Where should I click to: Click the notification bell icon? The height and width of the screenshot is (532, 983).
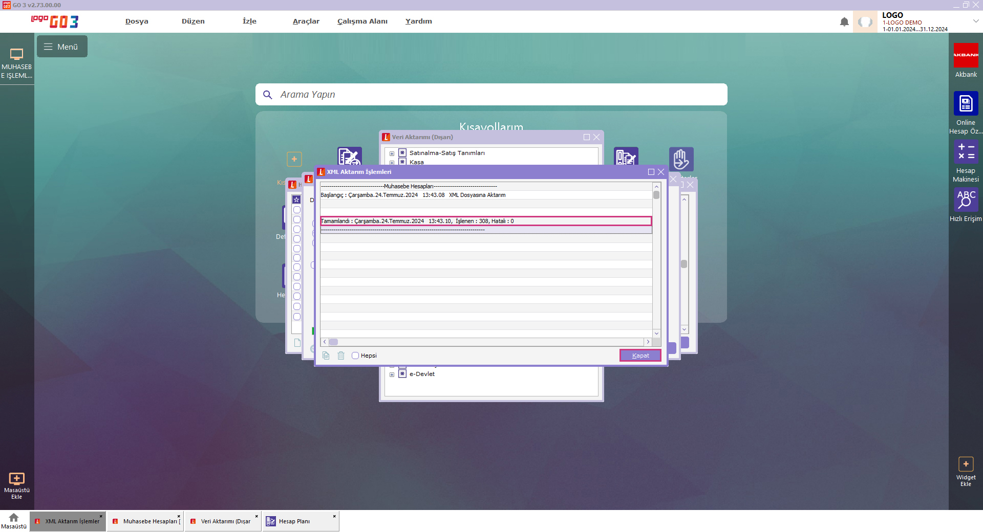[844, 22]
